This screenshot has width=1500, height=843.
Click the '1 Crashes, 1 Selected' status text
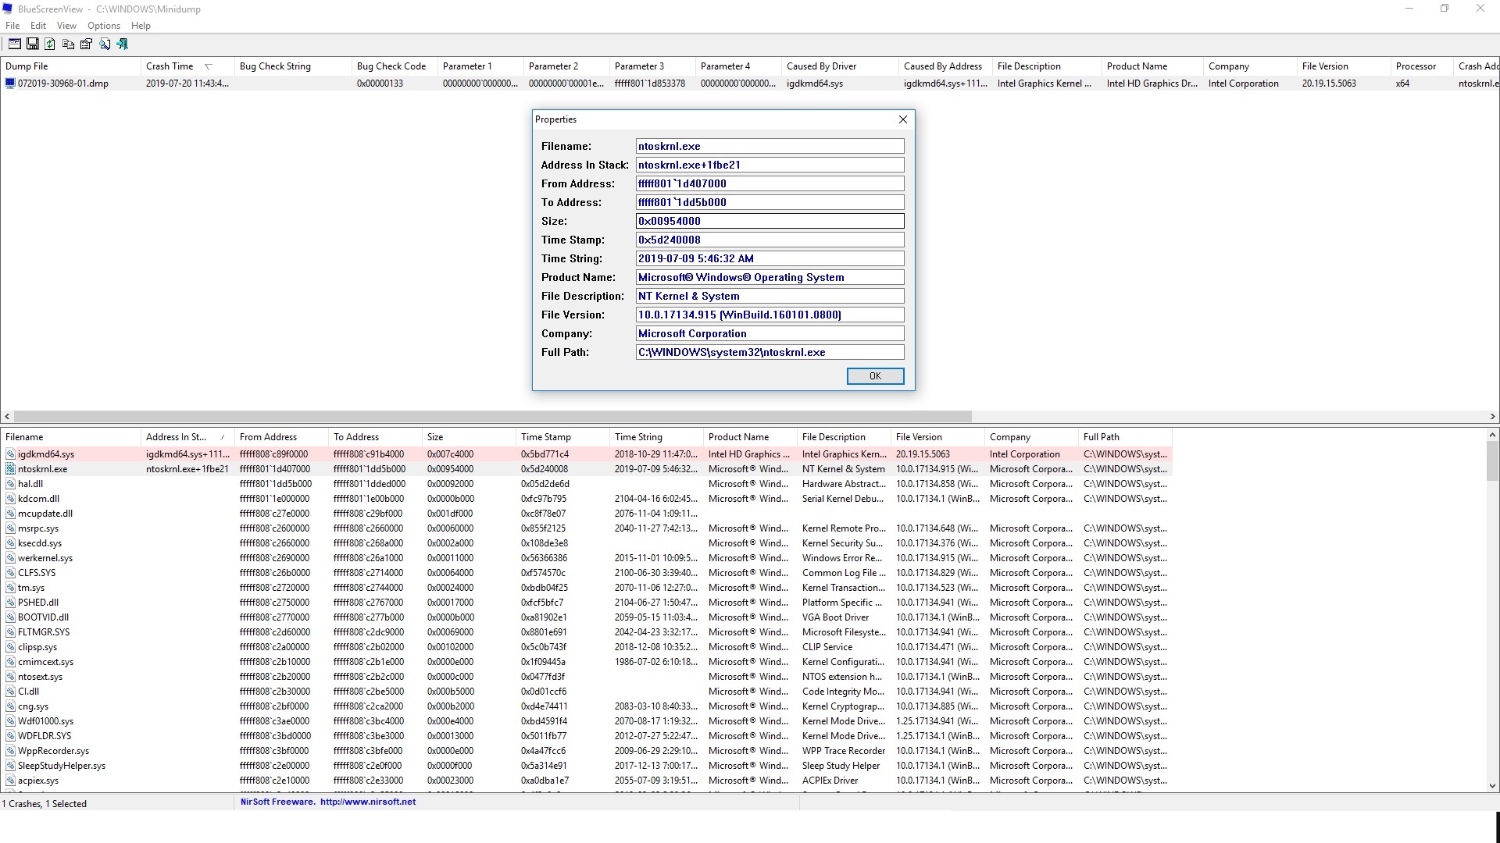click(x=45, y=804)
